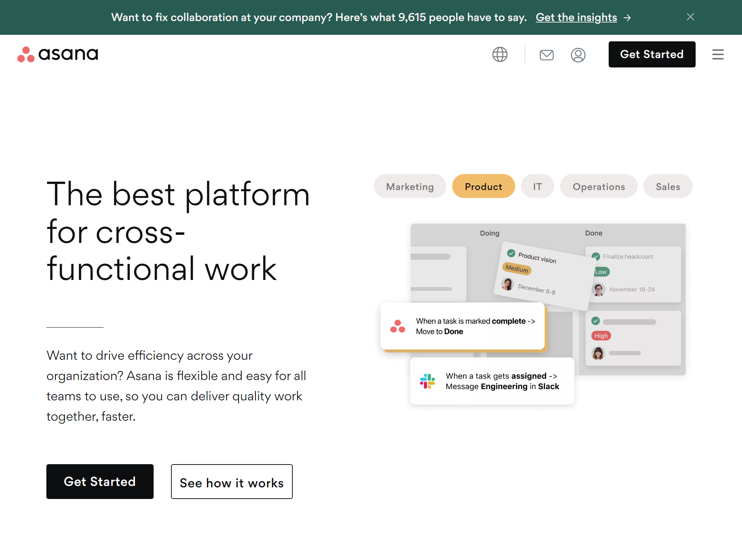Click See how it works
Viewport: 742px width, 557px height.
pyautogui.click(x=232, y=482)
